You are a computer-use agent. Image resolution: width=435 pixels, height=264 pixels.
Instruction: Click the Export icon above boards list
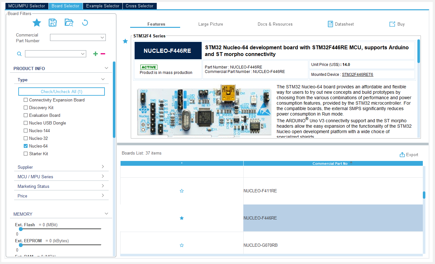coord(402,155)
